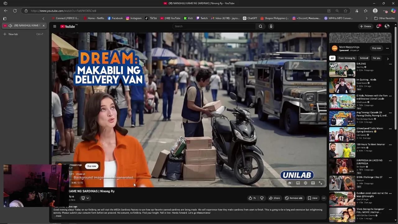This screenshot has width=398, height=224.
Task: Open the Other favorites folder
Action: pyautogui.click(x=384, y=18)
